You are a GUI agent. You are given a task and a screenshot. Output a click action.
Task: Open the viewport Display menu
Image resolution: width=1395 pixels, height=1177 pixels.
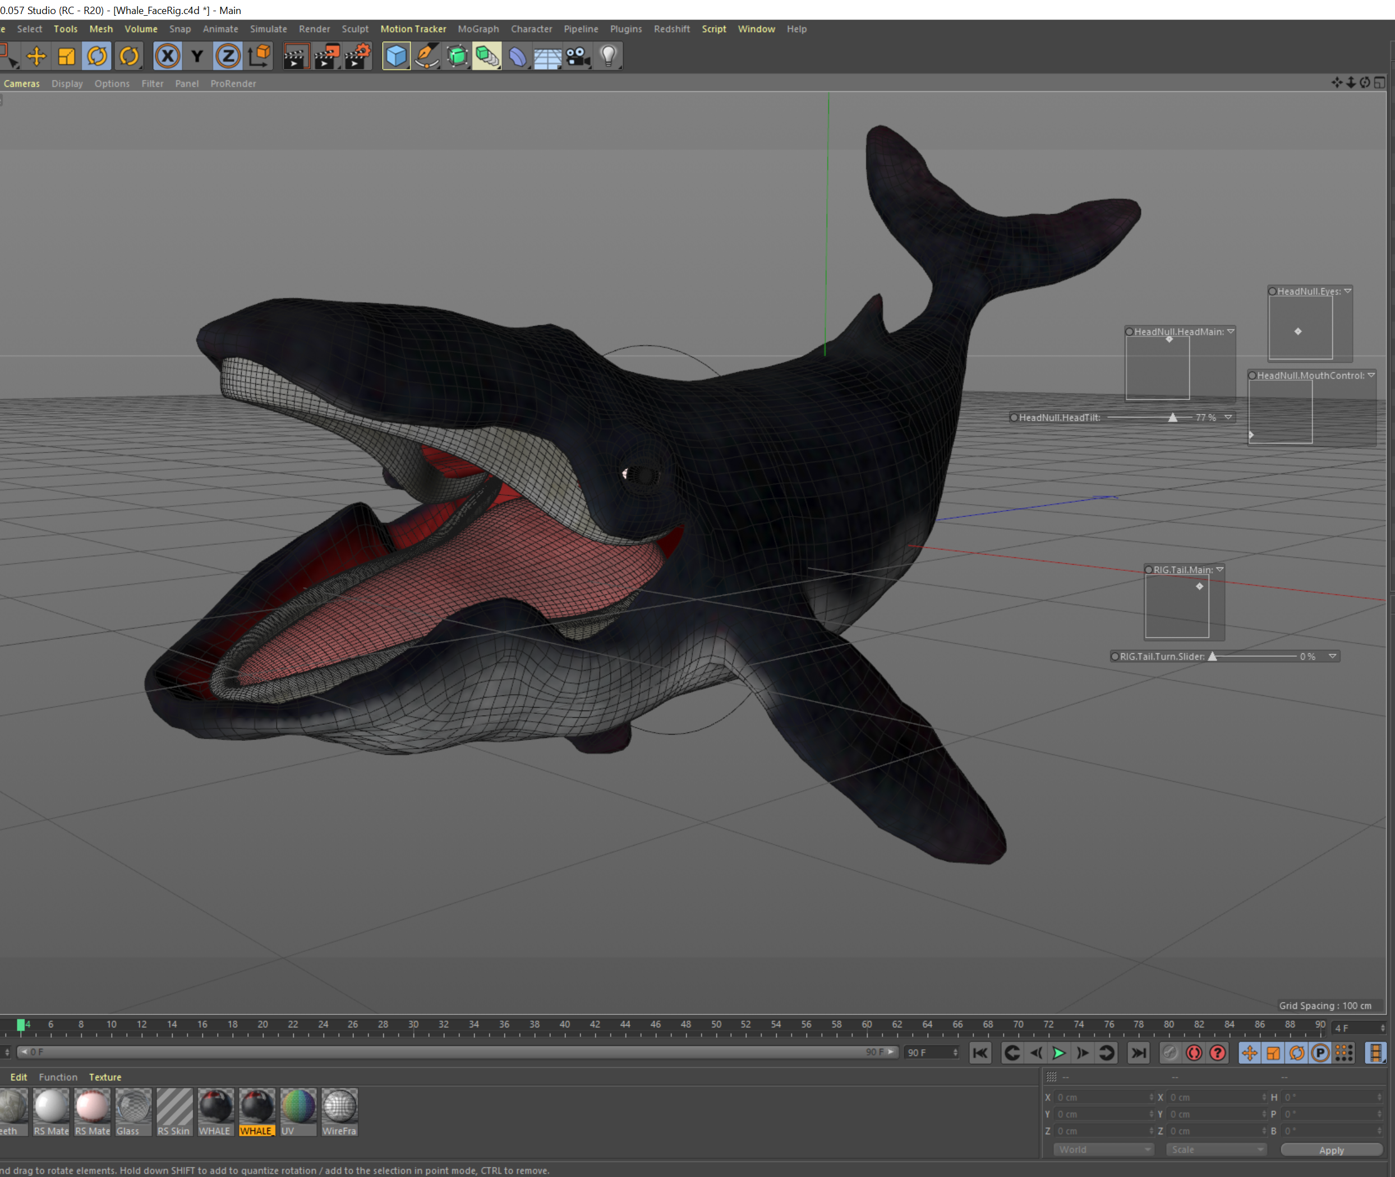point(67,84)
